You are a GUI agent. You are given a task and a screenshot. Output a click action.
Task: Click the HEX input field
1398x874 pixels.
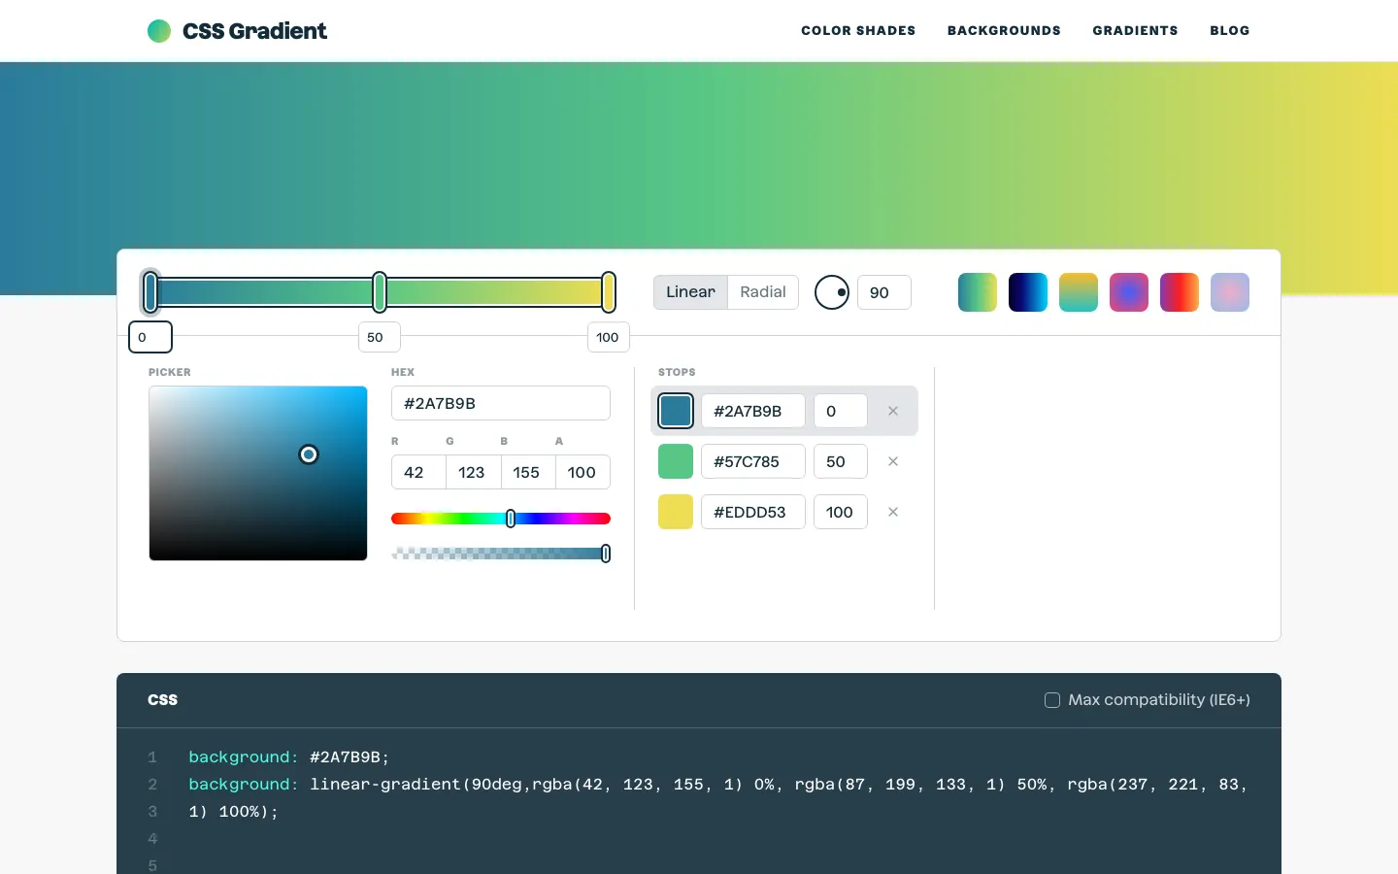coord(500,403)
